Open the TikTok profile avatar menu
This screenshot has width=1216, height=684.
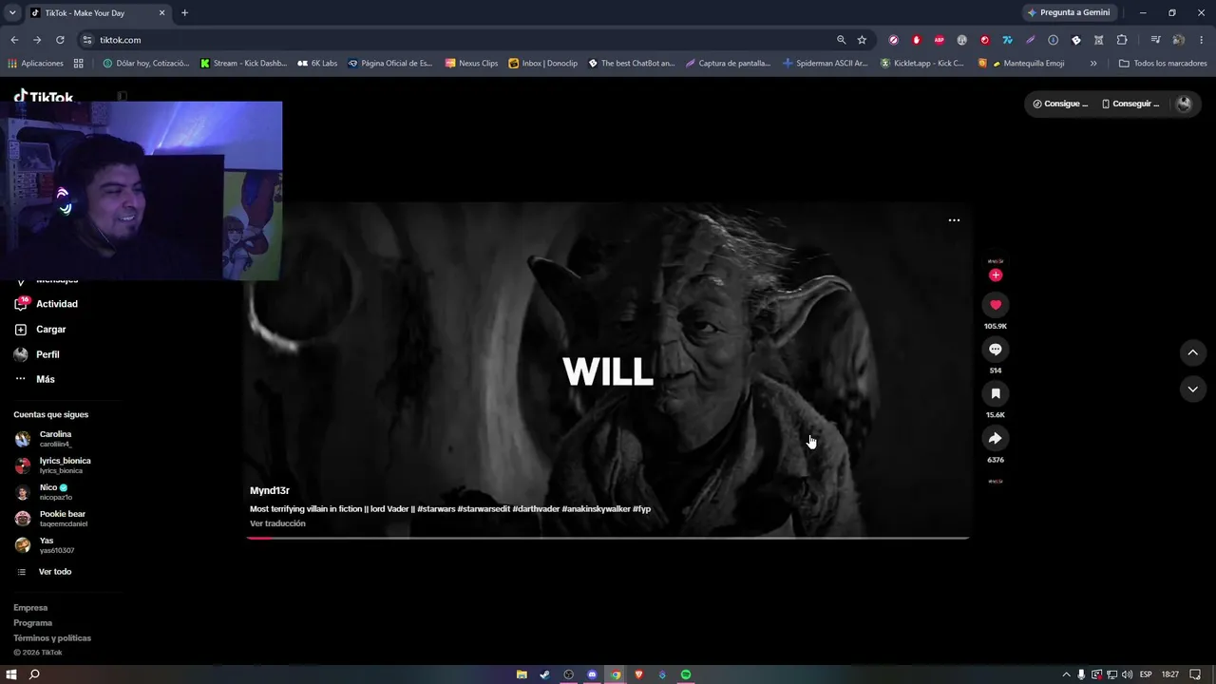click(1184, 104)
